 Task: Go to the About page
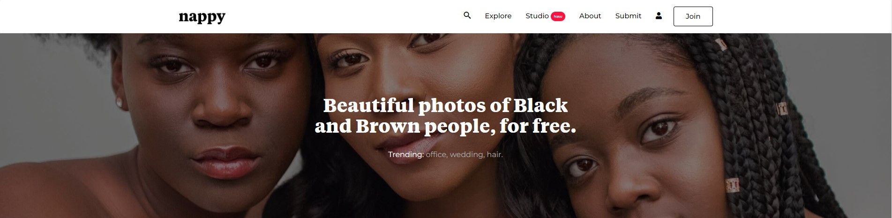coord(590,16)
